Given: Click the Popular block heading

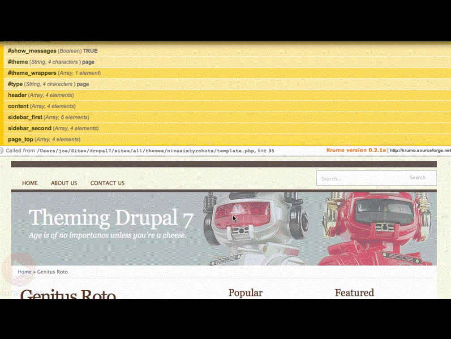Looking at the screenshot, I should point(245,293).
